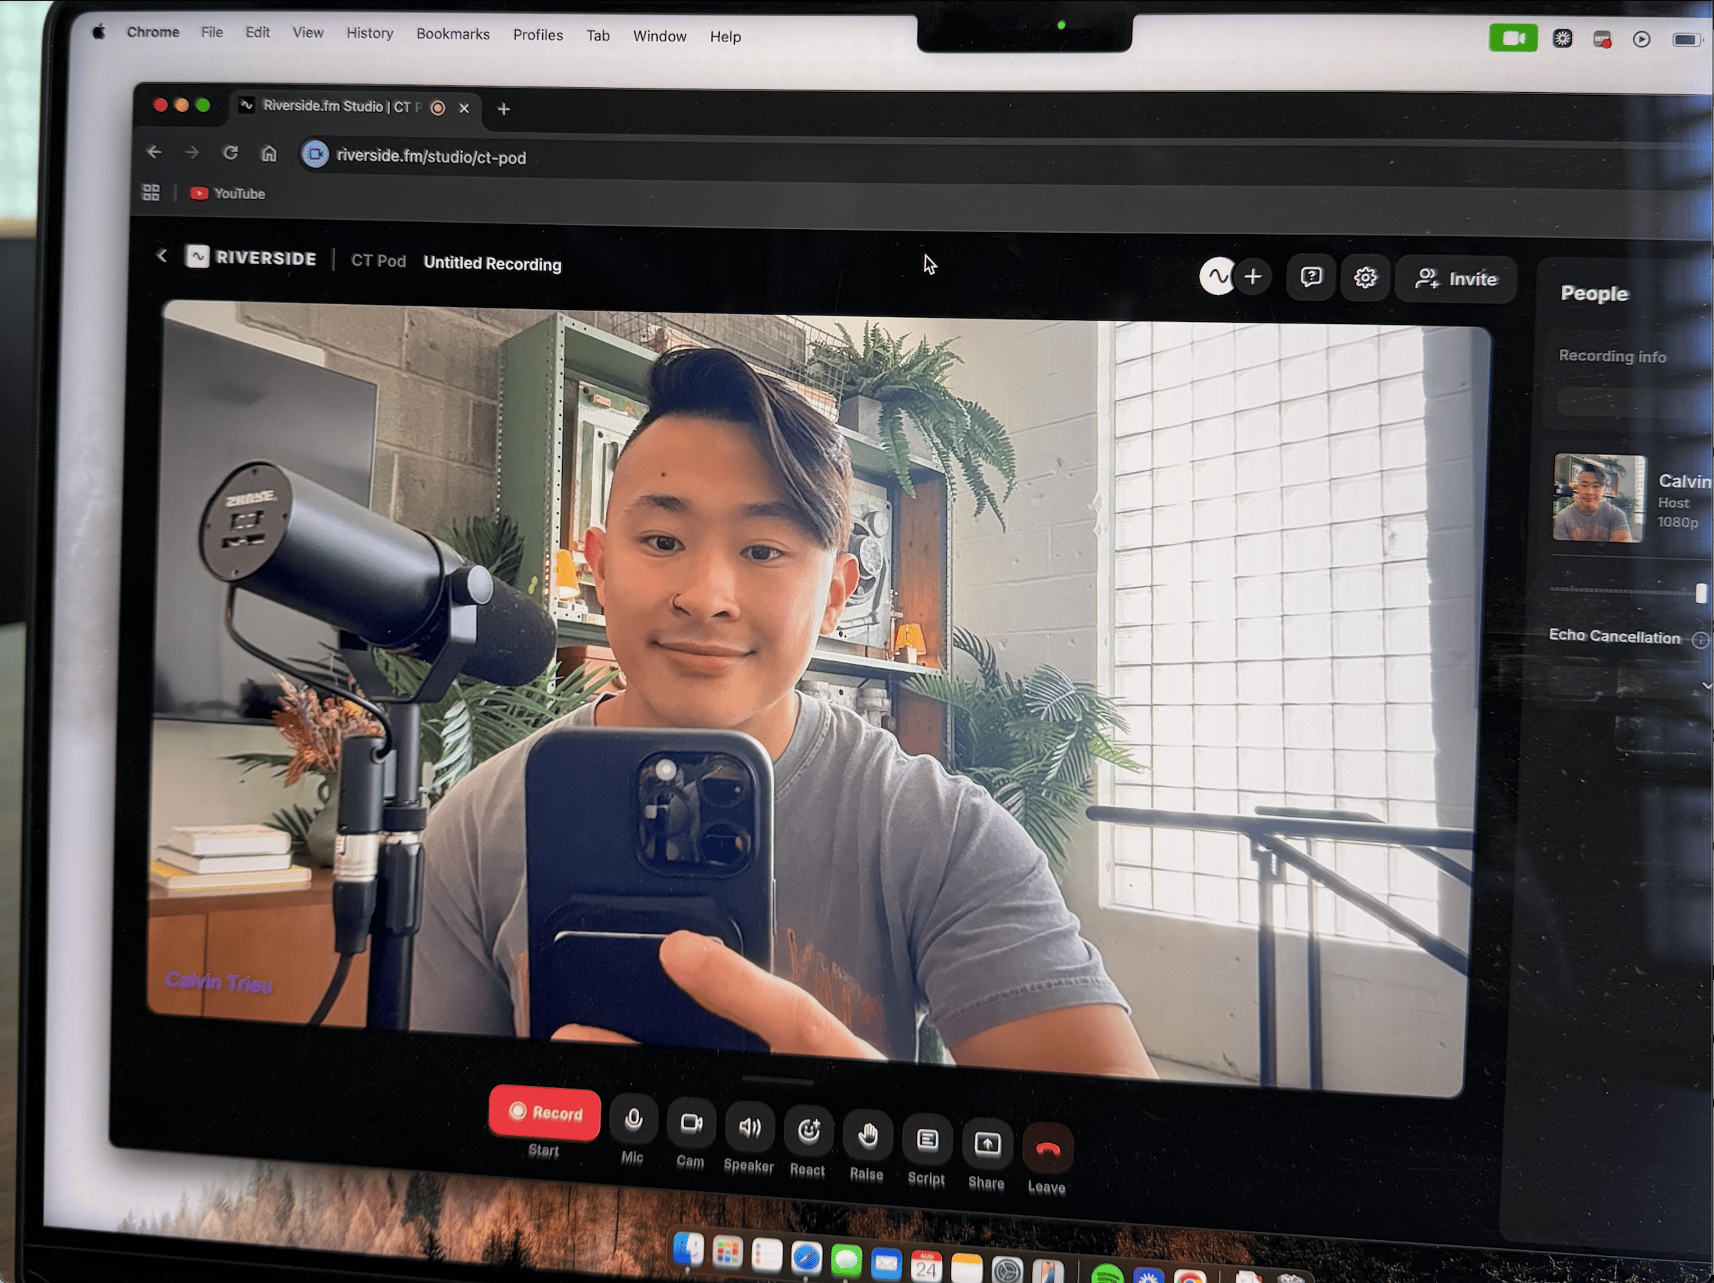This screenshot has height=1283, width=1714.
Task: Open the File menu
Action: pos(211,31)
